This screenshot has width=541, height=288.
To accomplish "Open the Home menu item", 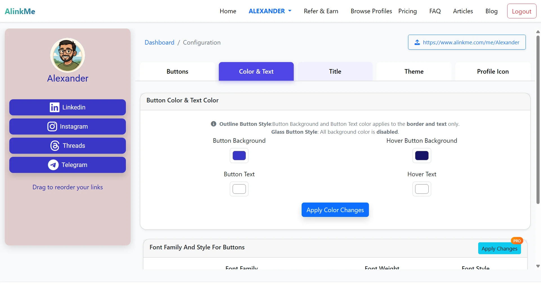I will click(228, 11).
